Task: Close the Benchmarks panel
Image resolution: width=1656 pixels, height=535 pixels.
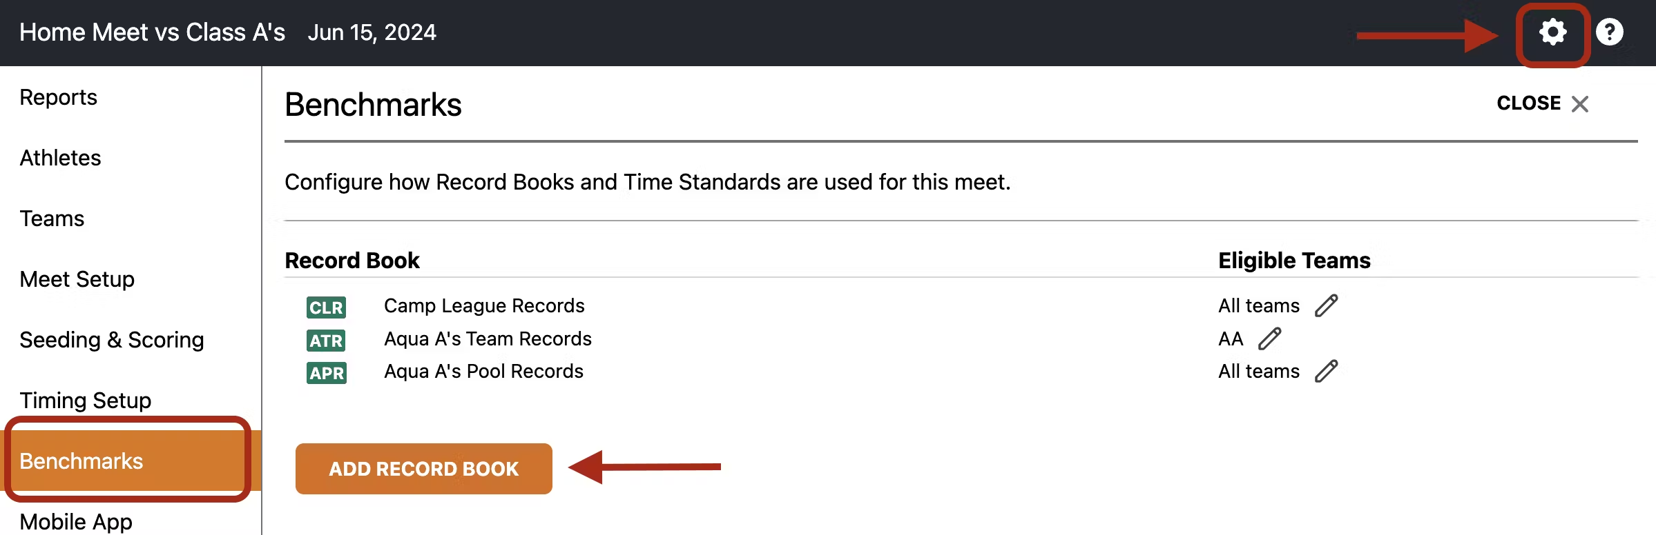Action: (1543, 103)
